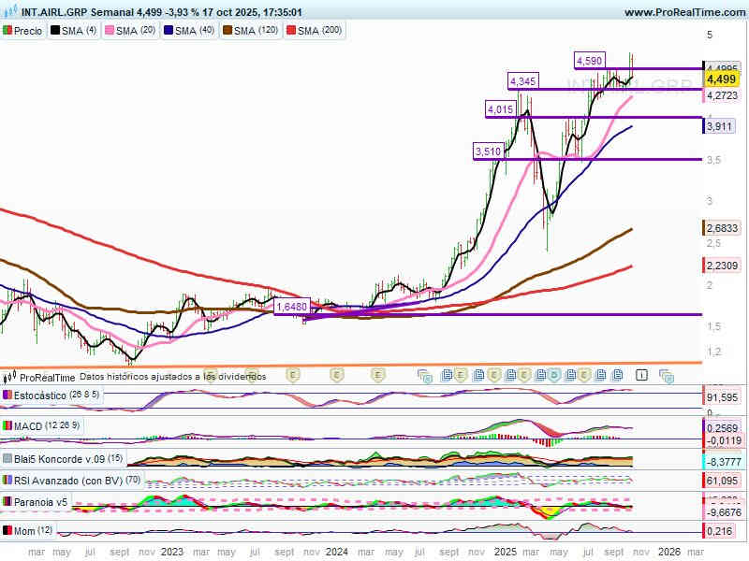Click the pink SMA (20) color swatch
Image resolution: width=749 pixels, height=561 pixels.
click(109, 31)
